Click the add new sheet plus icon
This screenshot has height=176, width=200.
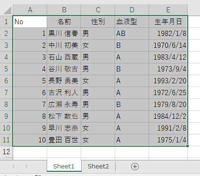tap(135, 167)
